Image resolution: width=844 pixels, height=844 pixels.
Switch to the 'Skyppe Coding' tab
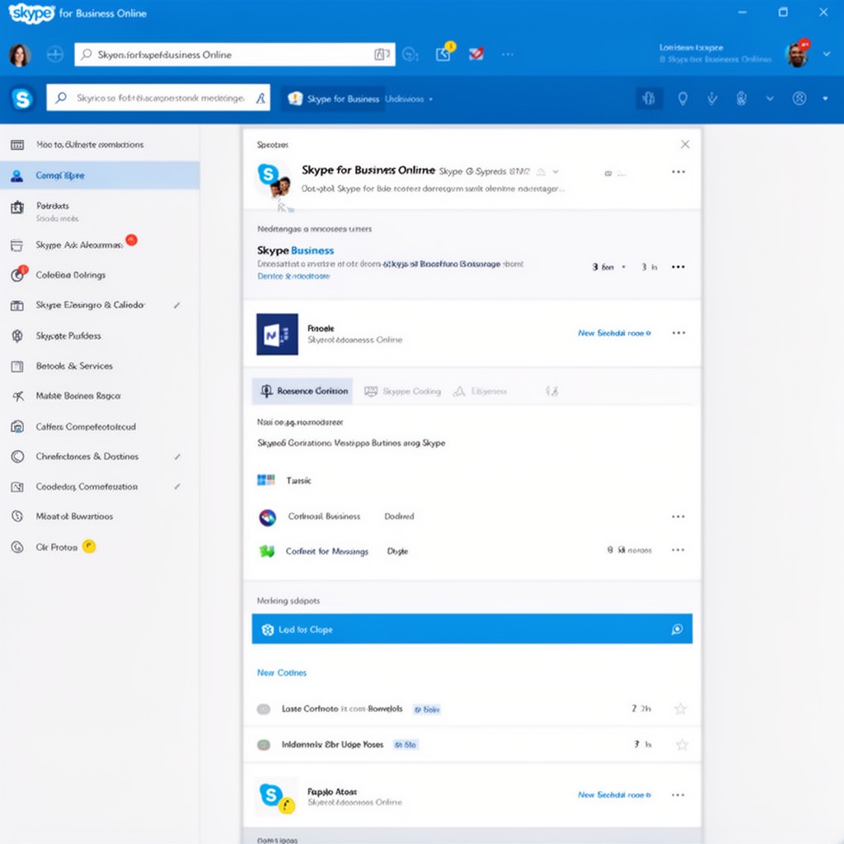[x=403, y=392]
